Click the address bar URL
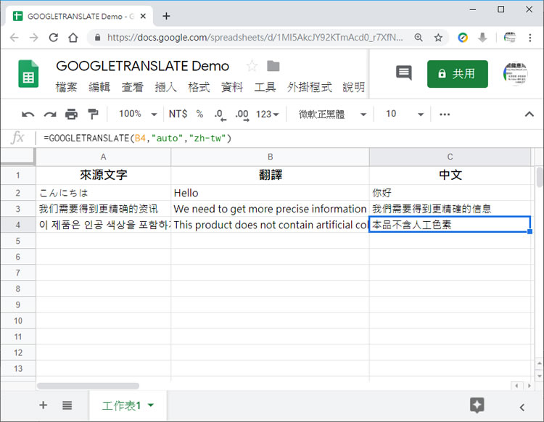The image size is (544, 422). pos(255,38)
